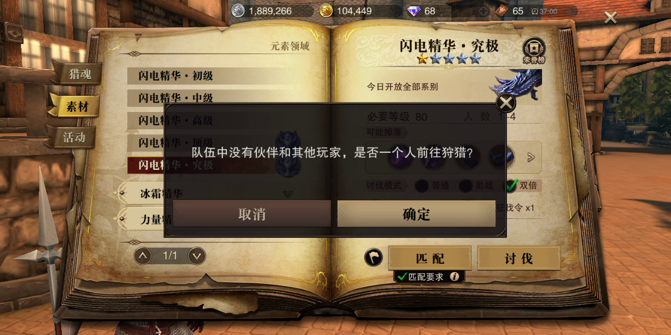Click the red expedition token icon
Viewport: 671px width, 335px height.
pos(502,10)
